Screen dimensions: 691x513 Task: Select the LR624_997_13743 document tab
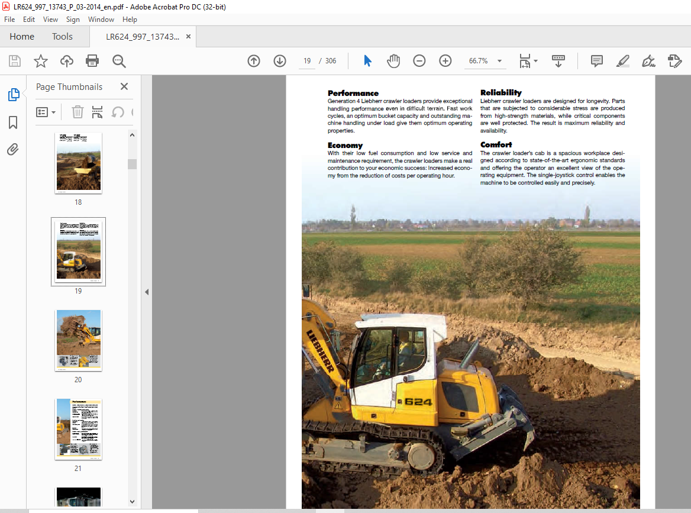coord(143,37)
